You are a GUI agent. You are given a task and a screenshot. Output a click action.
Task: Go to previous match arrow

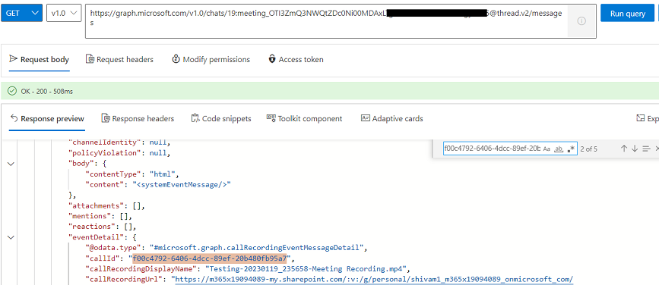(x=624, y=149)
